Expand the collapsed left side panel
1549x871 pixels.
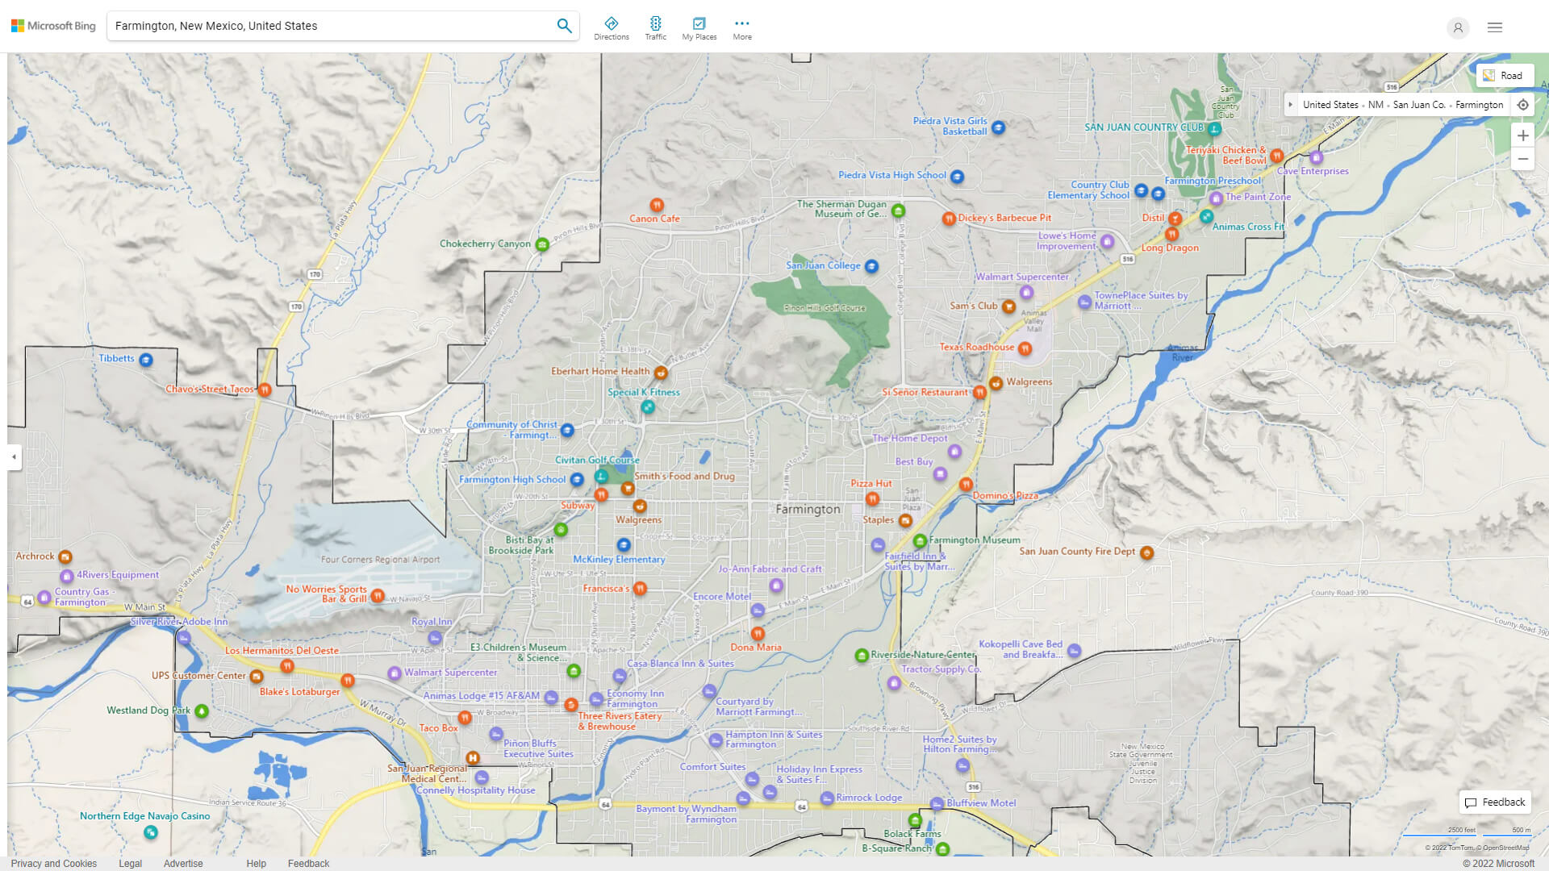tap(14, 456)
